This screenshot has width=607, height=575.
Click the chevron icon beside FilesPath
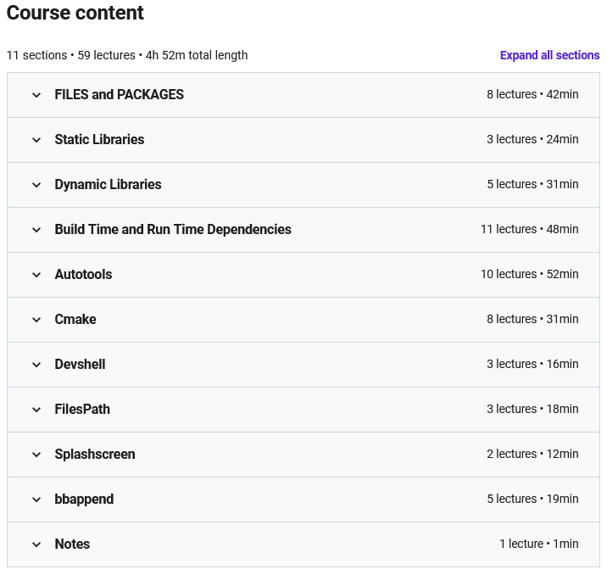point(36,410)
